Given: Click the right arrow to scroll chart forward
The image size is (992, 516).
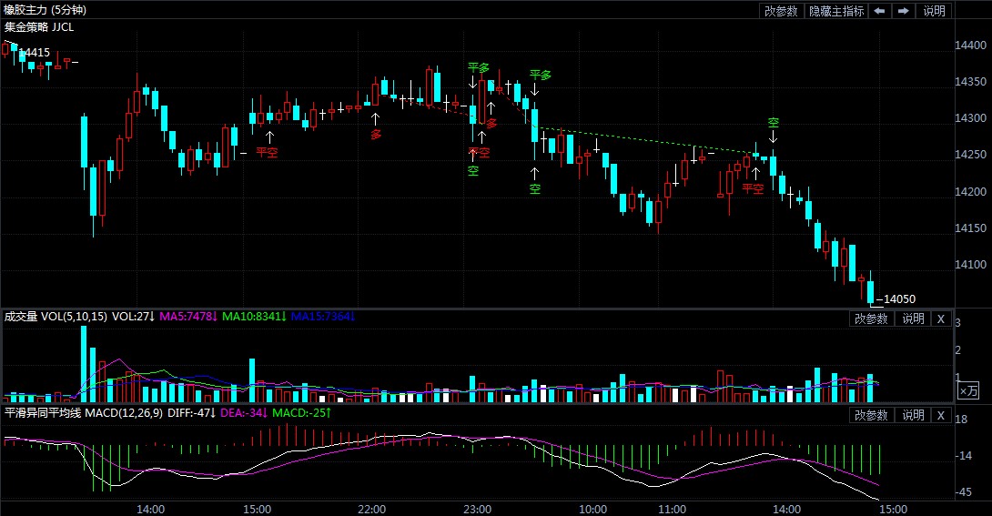Looking at the screenshot, I should [903, 11].
